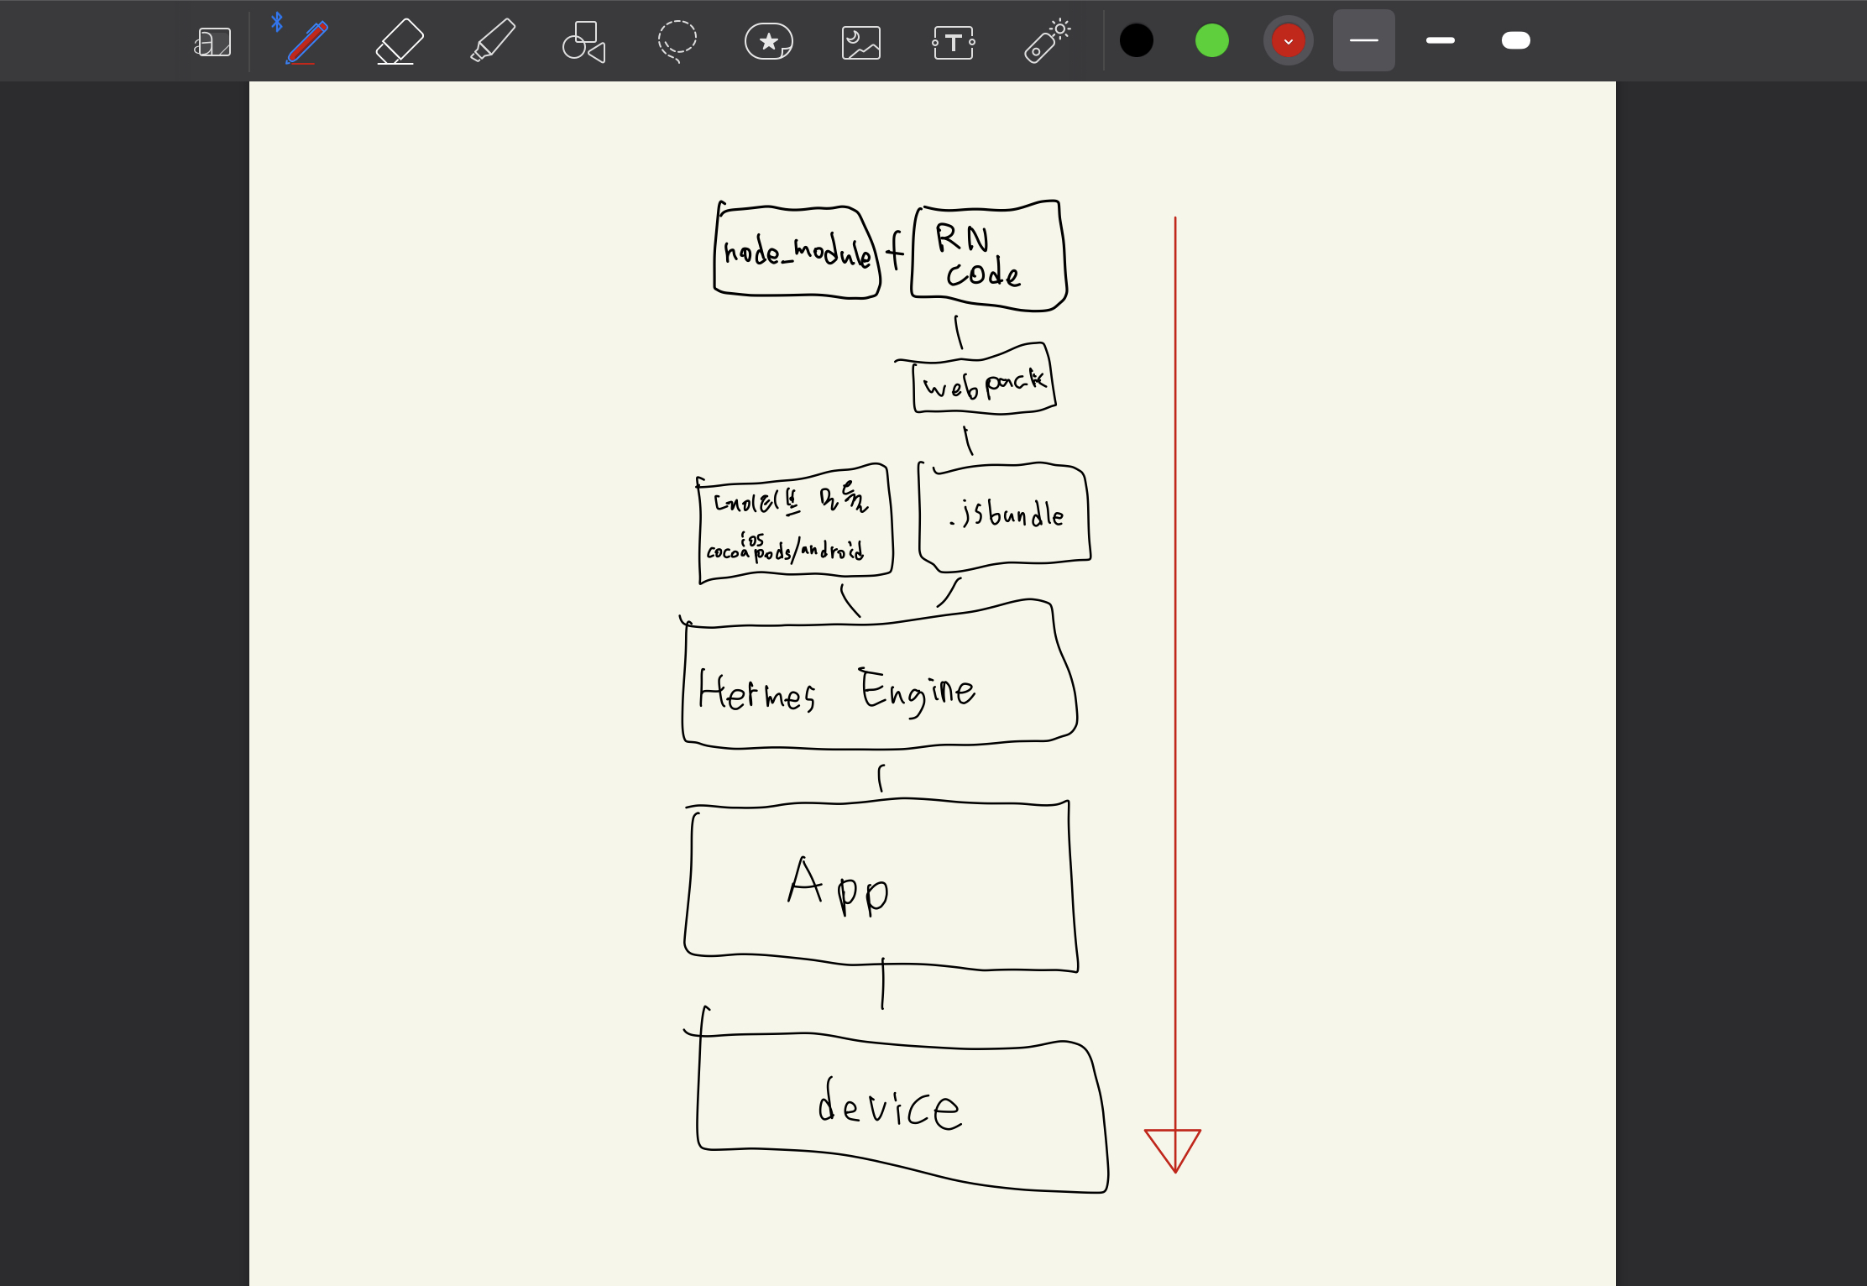Select the medium stroke width
The height and width of the screenshot is (1286, 1867).
pyautogui.click(x=1440, y=40)
